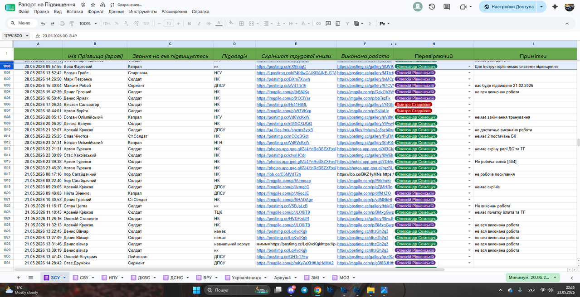
Task: Open the borders tool
Action: (x=241, y=24)
